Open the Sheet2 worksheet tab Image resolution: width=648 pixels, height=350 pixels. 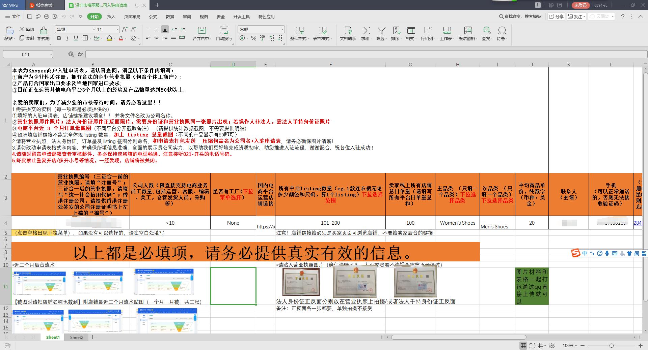(76, 337)
